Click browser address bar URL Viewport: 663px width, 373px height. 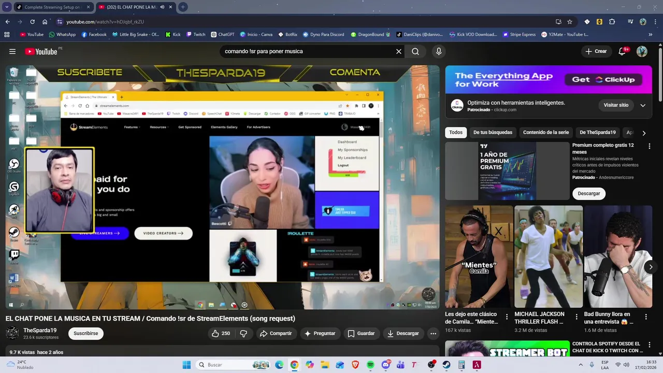[x=105, y=22]
